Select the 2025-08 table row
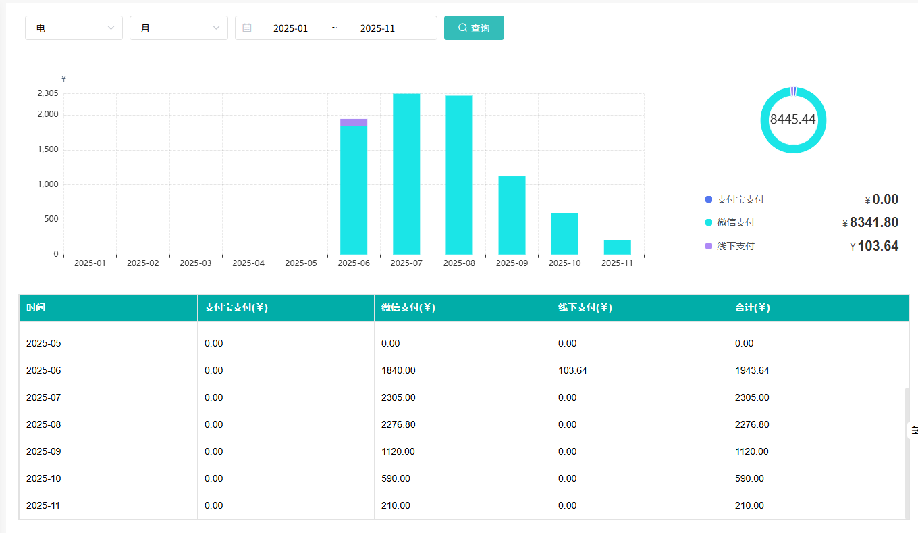This screenshot has width=918, height=533. (462, 424)
